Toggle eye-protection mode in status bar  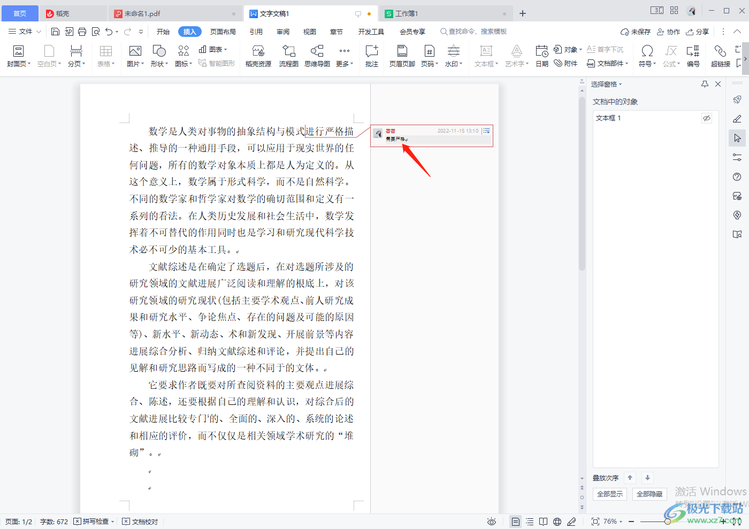(x=492, y=522)
